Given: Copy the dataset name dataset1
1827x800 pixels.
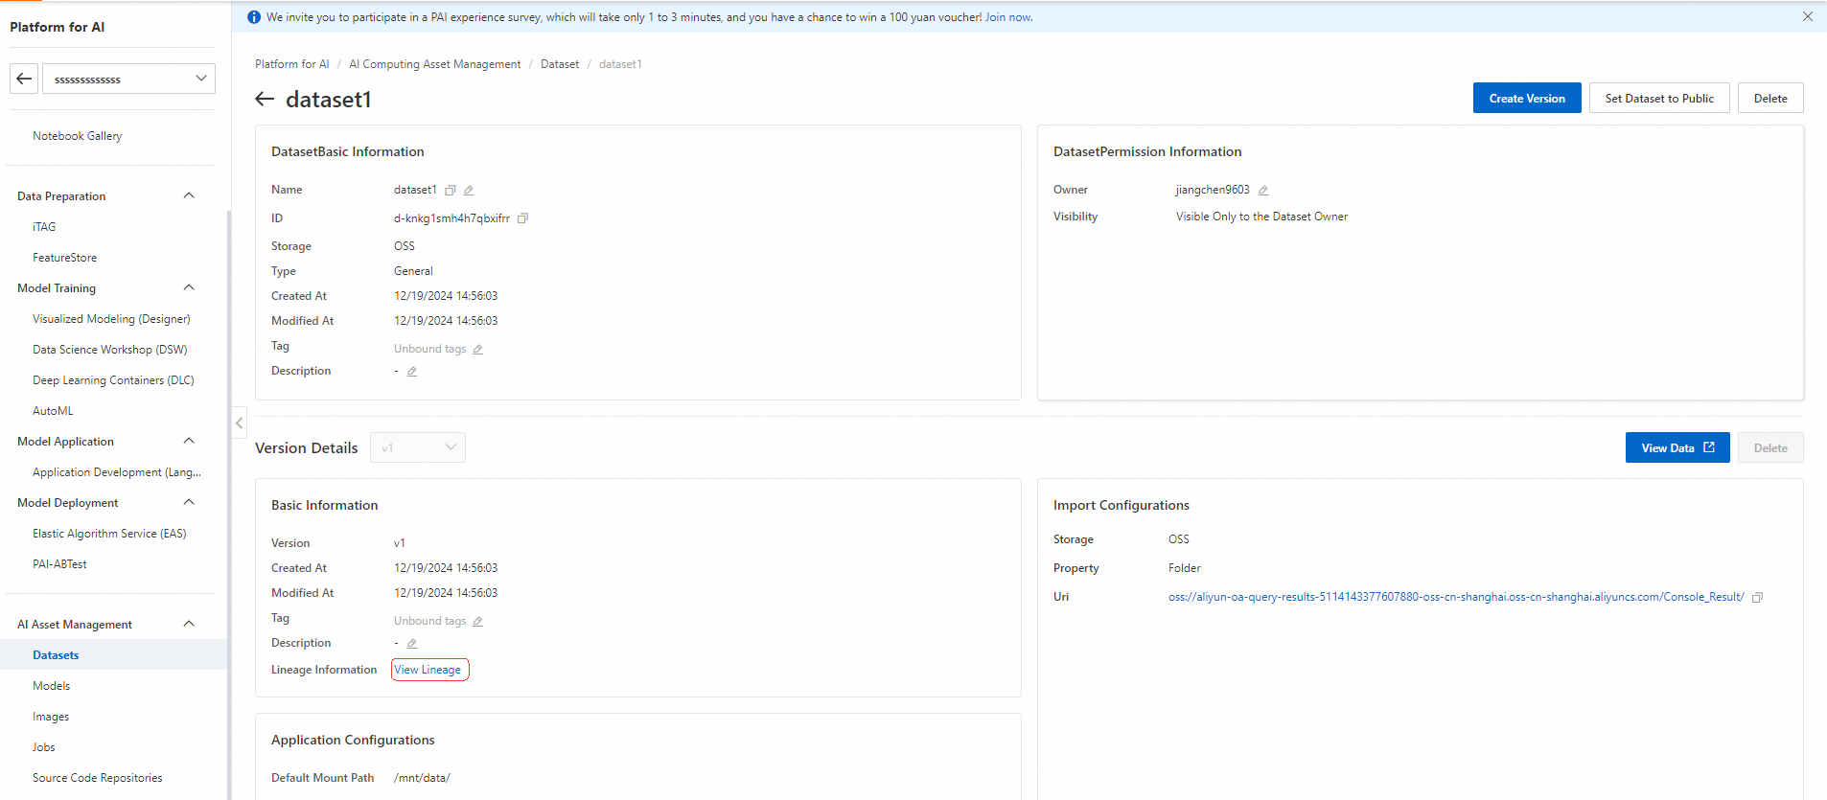Looking at the screenshot, I should [451, 191].
